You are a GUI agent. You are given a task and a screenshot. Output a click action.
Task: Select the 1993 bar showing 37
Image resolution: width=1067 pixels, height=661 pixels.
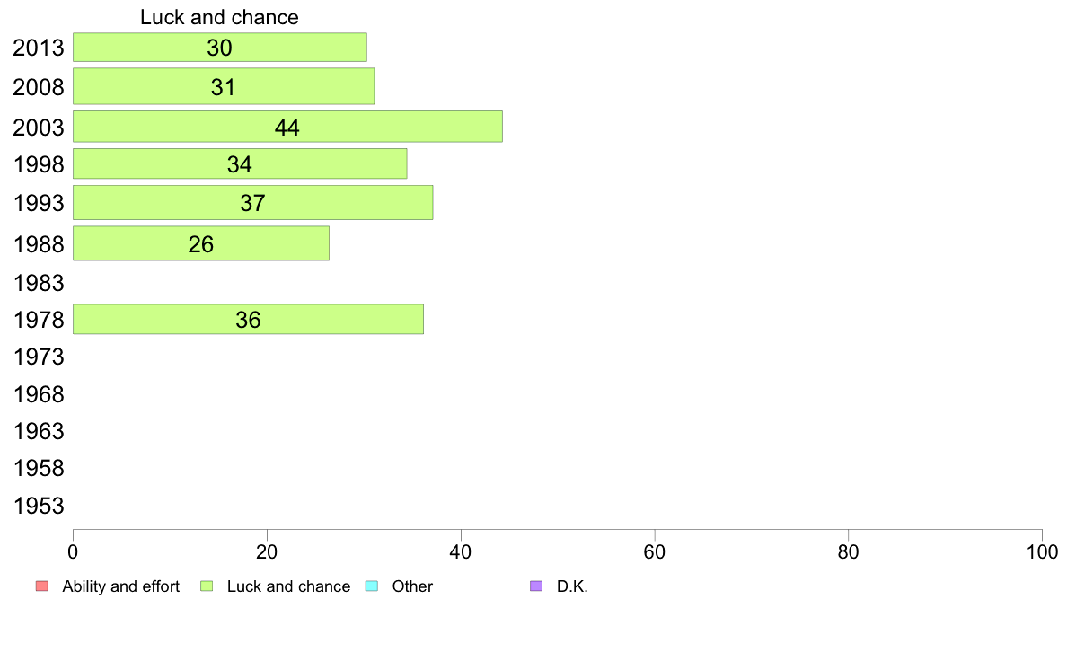253,203
